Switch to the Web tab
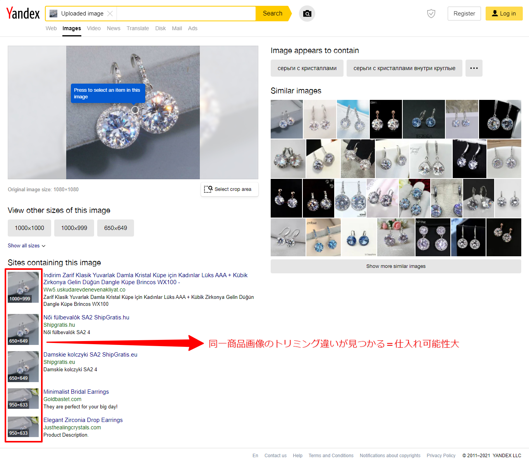The width and height of the screenshot is (529, 463). tap(51, 28)
